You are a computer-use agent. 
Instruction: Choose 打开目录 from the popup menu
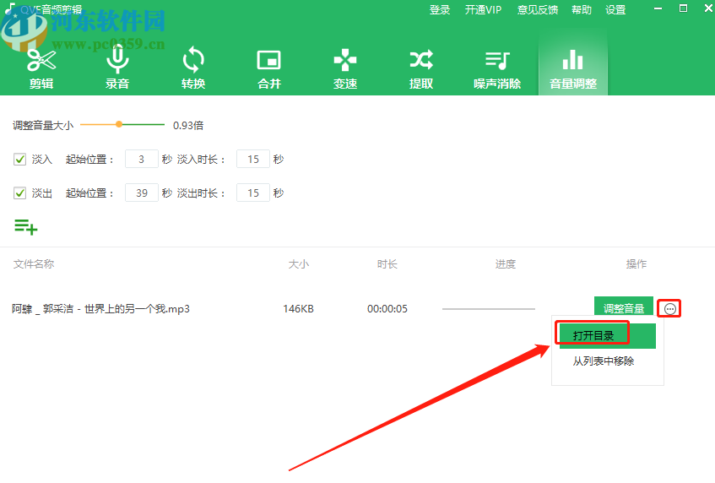coord(607,336)
